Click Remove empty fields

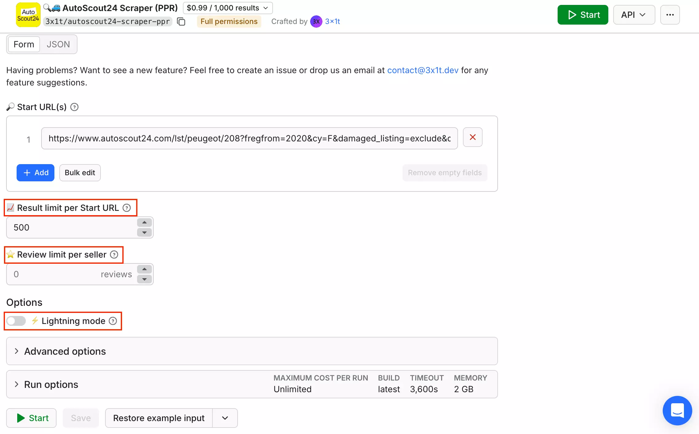pyautogui.click(x=445, y=173)
